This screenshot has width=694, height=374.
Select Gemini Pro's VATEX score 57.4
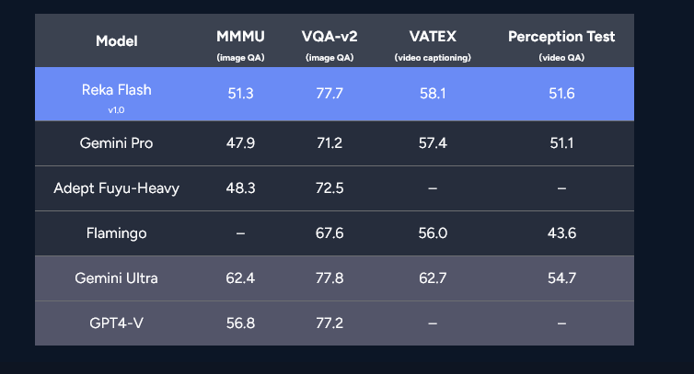click(432, 143)
